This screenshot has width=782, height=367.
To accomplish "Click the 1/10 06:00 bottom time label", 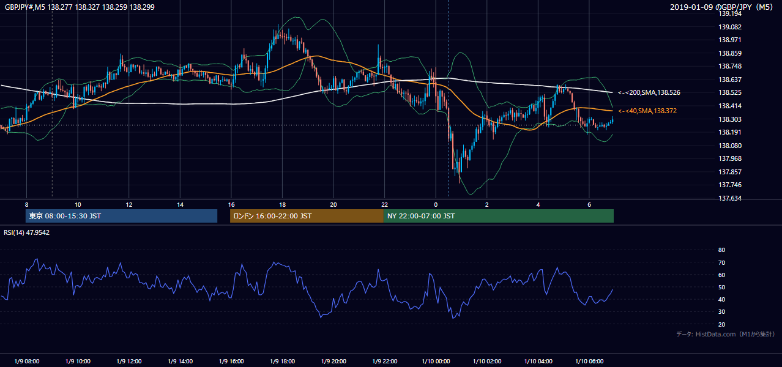I will pyautogui.click(x=589, y=361).
